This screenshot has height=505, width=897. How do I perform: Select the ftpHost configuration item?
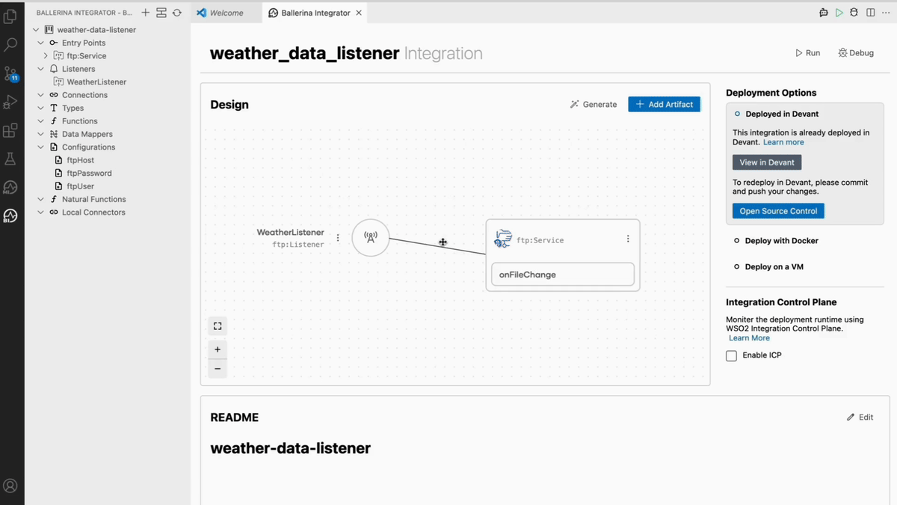point(80,160)
